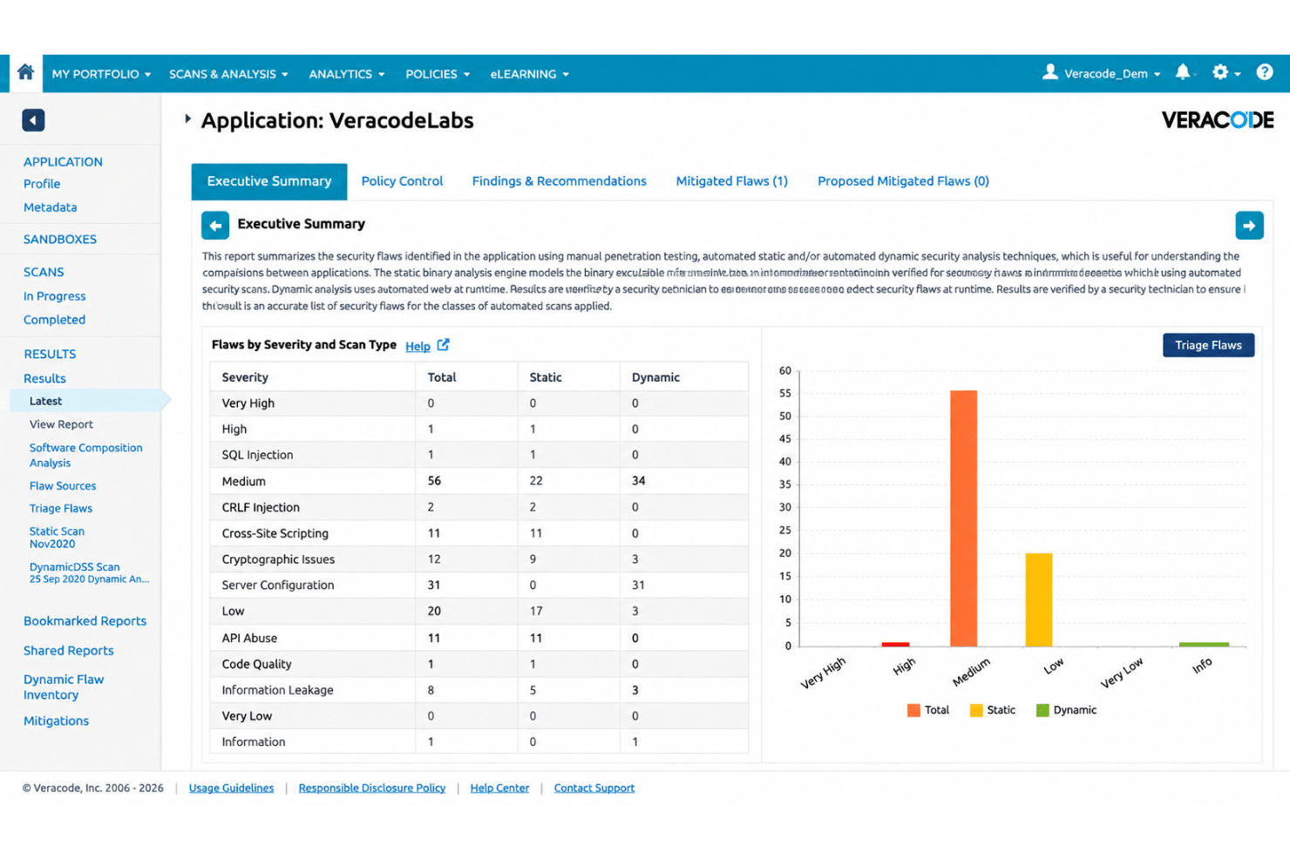Open the Help link for flaws table

[x=418, y=346]
